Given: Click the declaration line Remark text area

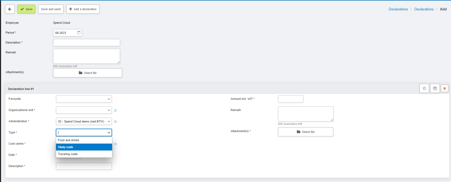Looking at the screenshot, I should 306,114.
